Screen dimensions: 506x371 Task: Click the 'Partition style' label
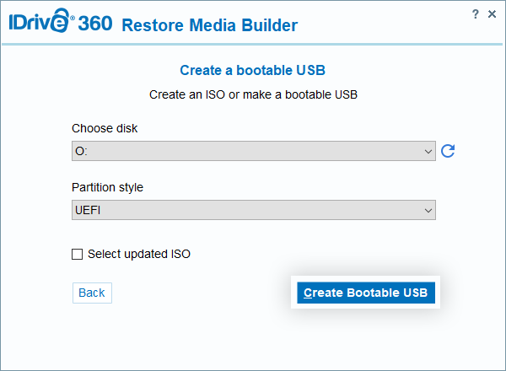(108, 187)
